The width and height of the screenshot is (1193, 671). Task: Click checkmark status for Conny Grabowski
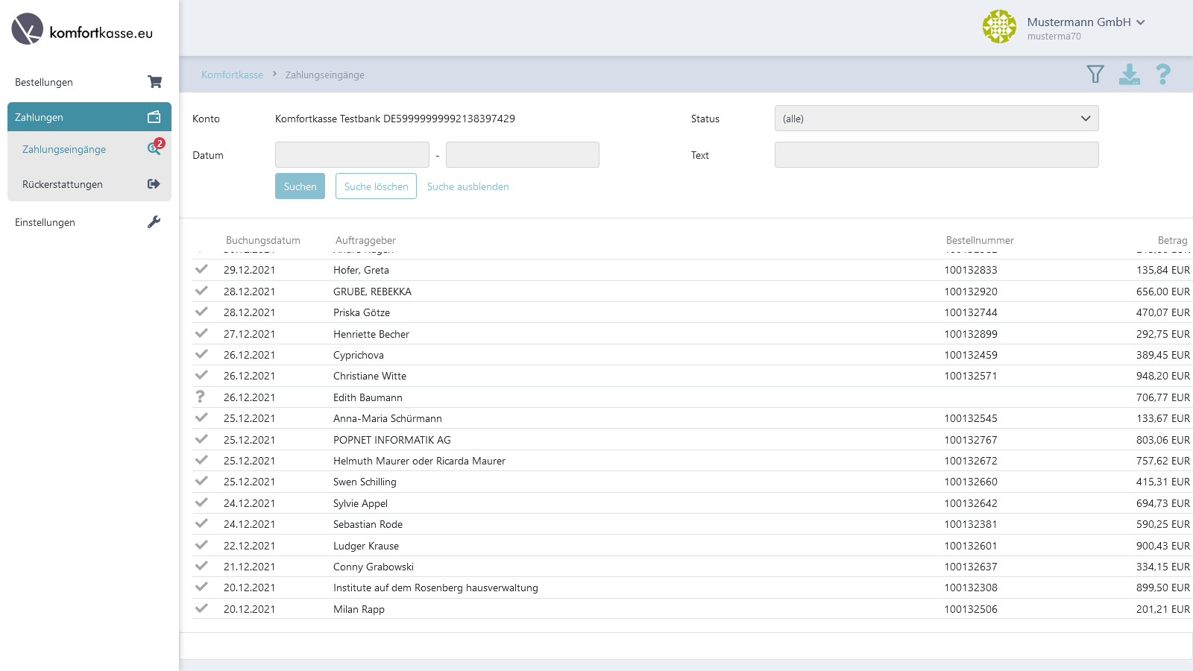201,566
